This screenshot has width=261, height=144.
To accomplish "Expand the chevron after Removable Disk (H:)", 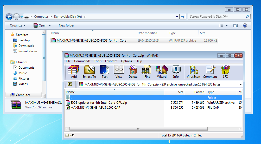I will 85,17.
